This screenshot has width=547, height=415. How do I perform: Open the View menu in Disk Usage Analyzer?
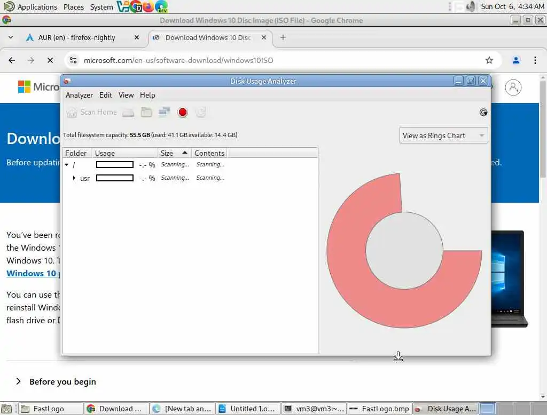click(x=126, y=95)
